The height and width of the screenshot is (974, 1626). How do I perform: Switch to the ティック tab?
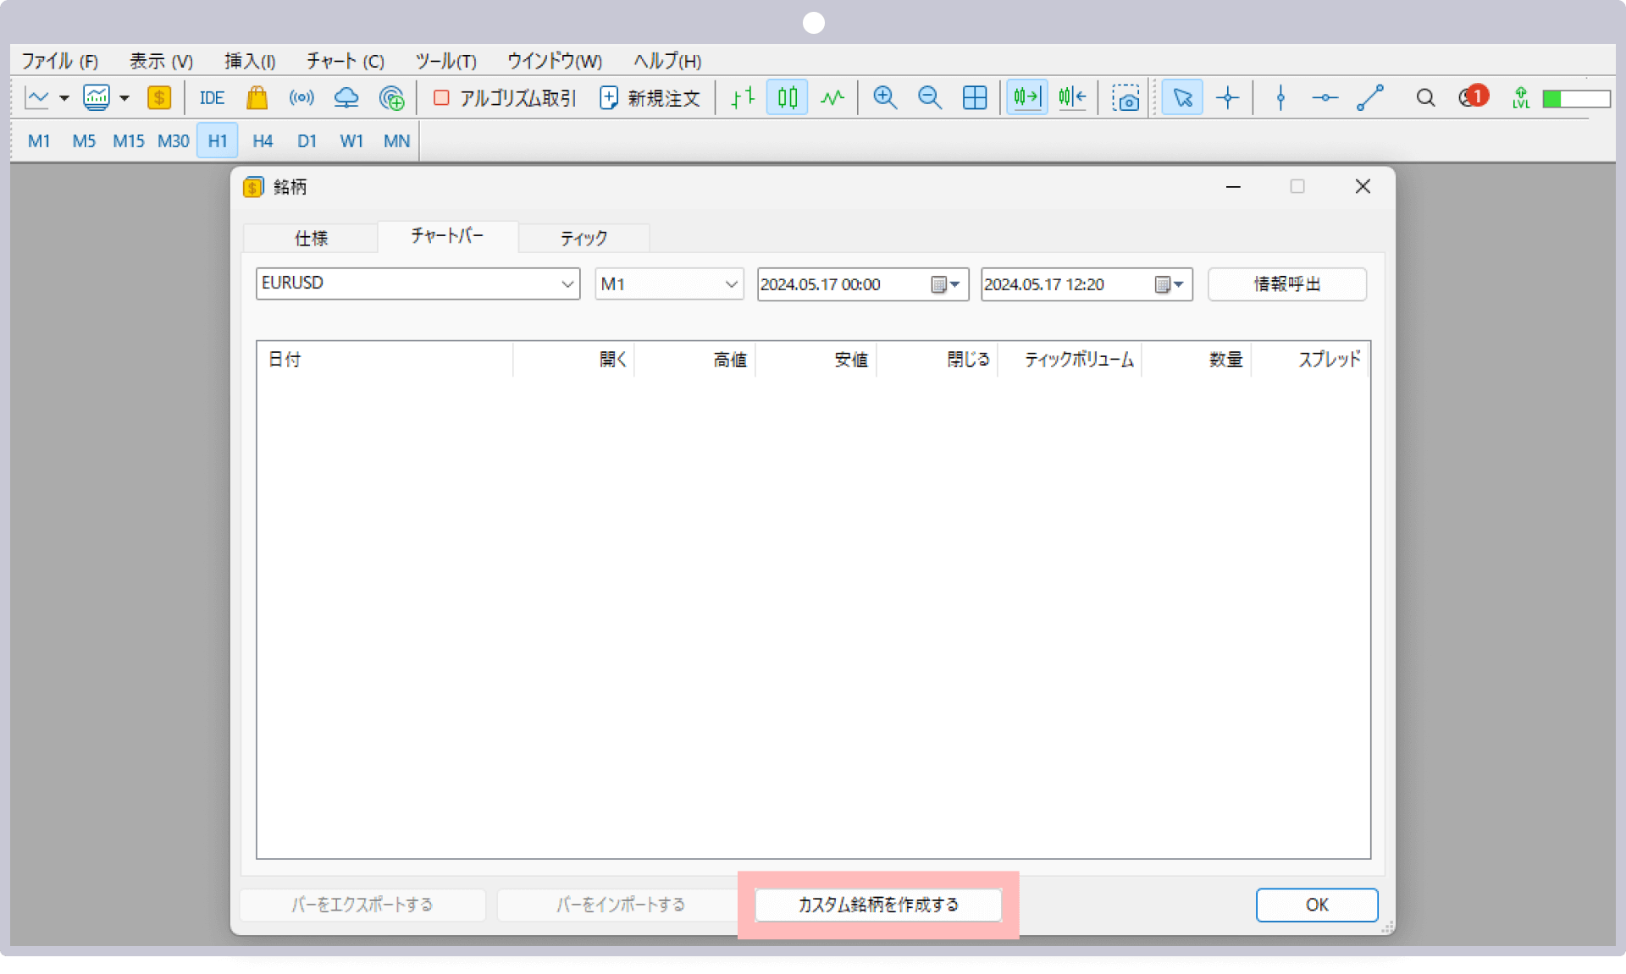[x=583, y=239]
